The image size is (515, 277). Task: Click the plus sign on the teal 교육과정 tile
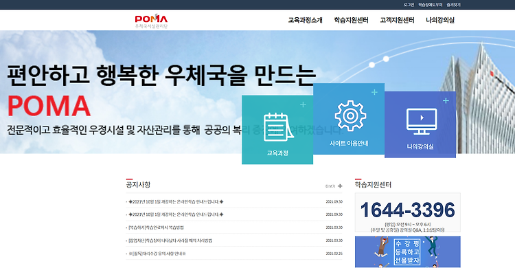point(303,104)
